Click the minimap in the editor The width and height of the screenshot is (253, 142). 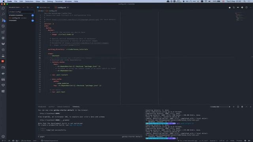point(240,17)
